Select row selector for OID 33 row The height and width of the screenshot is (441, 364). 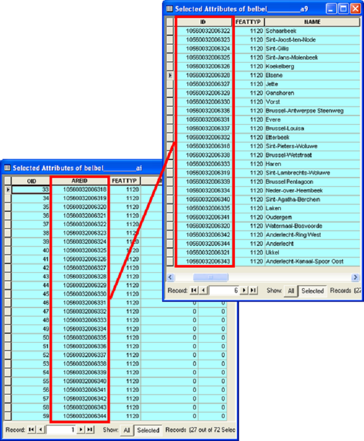pyautogui.click(x=8, y=189)
